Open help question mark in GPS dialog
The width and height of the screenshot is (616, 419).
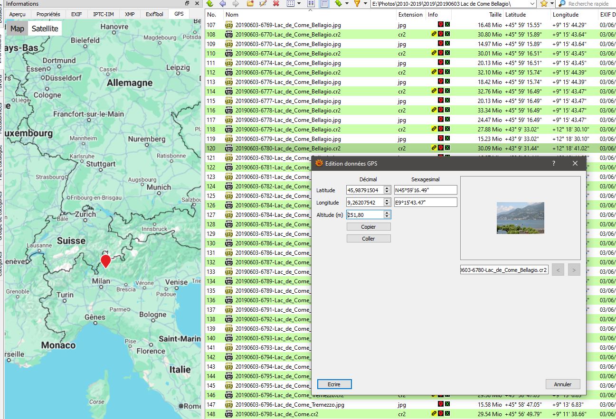tap(553, 163)
